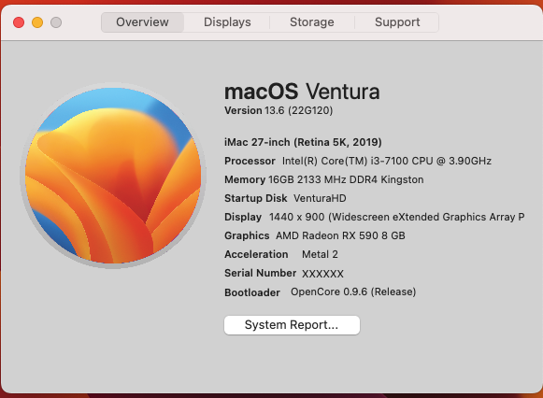Screen dimensions: 543x398
Task: Minimize window with the yellow button
Action: [x=37, y=22]
